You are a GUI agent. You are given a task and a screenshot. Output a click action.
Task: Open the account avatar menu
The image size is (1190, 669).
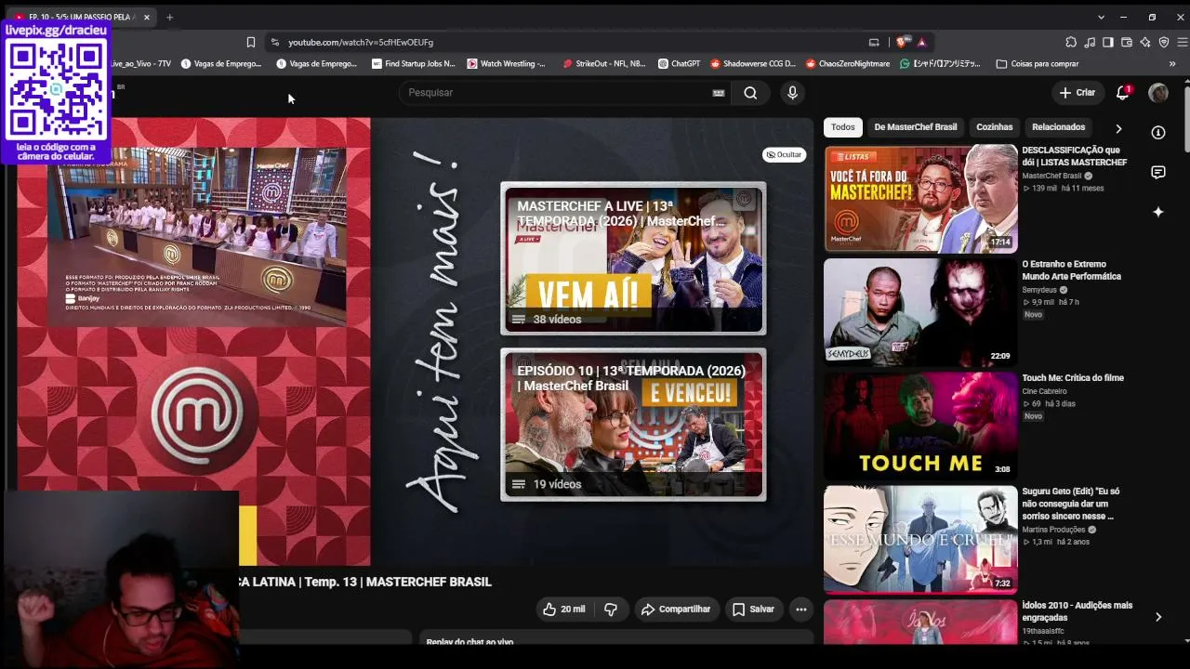tap(1158, 93)
